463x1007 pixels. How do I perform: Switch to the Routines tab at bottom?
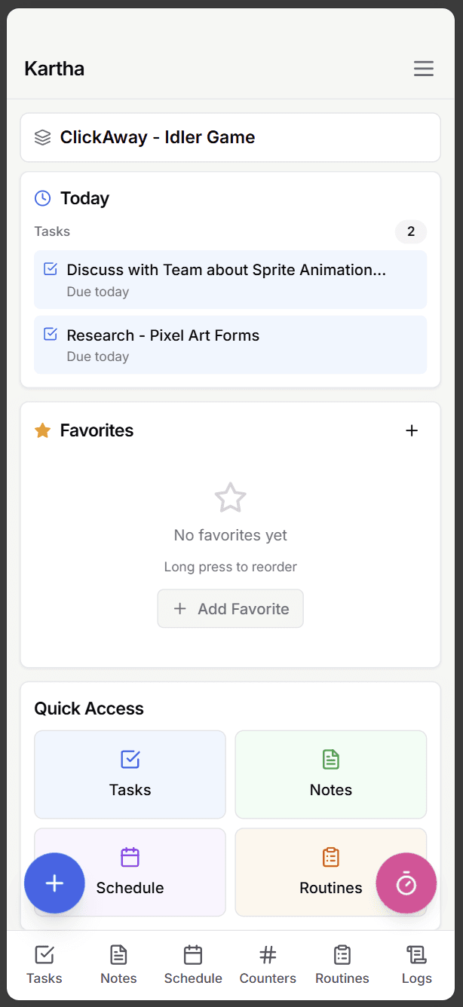click(x=342, y=956)
